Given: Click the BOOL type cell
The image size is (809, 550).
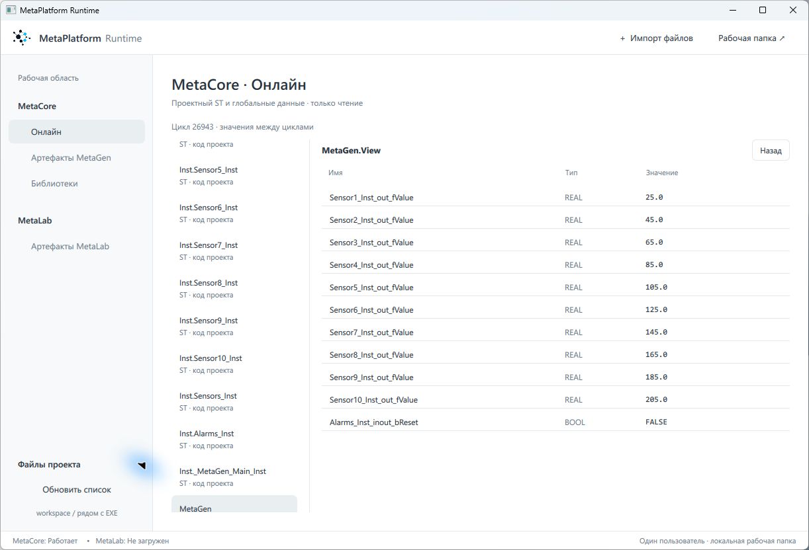Looking at the screenshot, I should pyautogui.click(x=575, y=422).
